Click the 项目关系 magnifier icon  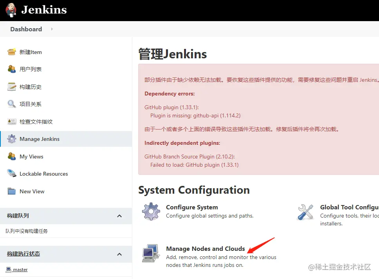click(12, 104)
